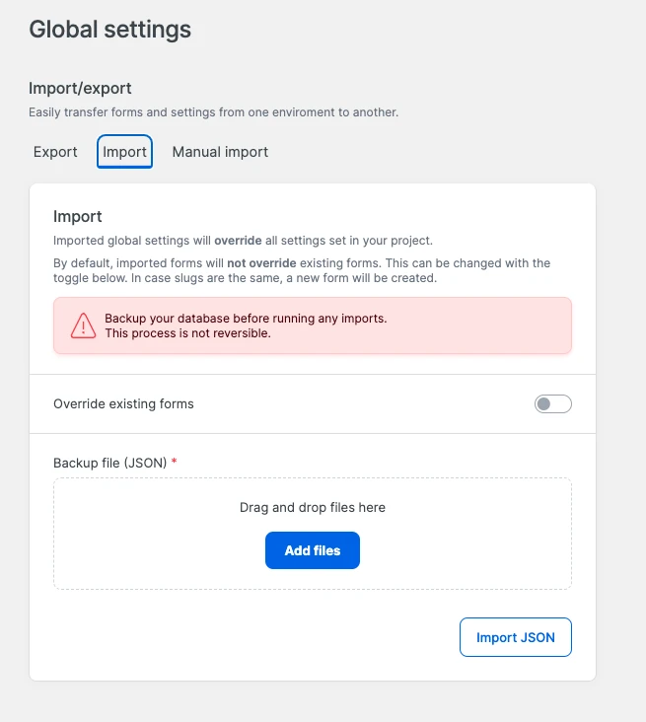Click the Import JSON button
This screenshot has width=646, height=722.
tap(515, 637)
